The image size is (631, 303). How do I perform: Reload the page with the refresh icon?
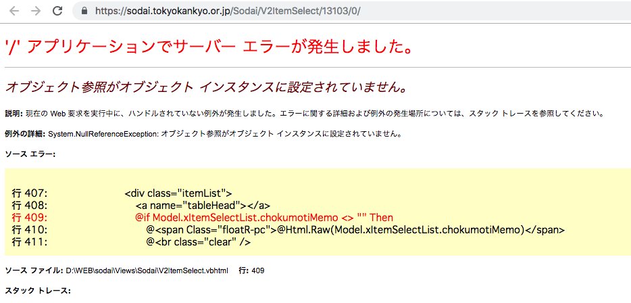(58, 11)
